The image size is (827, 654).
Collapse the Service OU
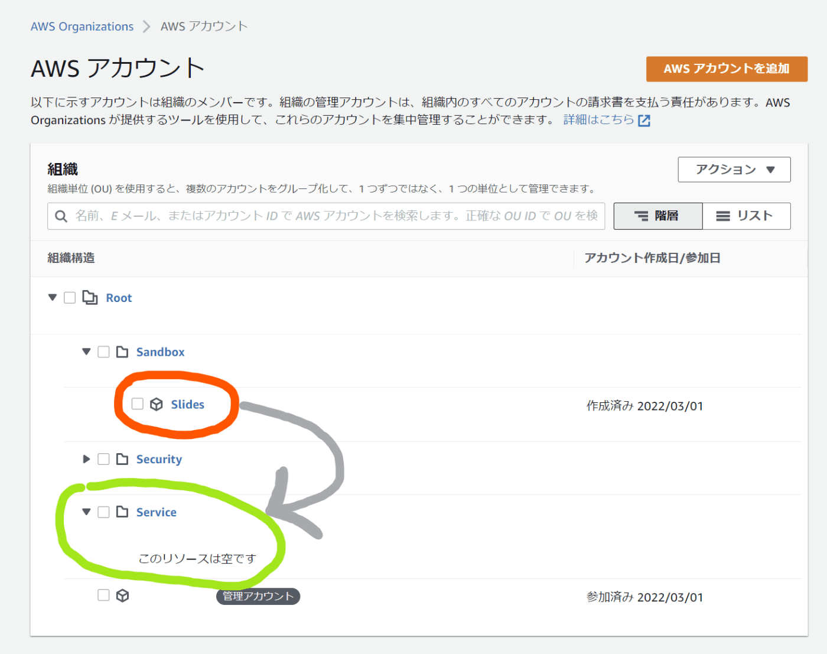pyautogui.click(x=86, y=512)
